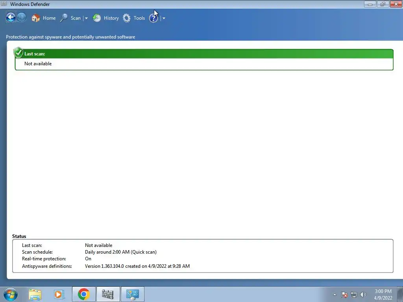Select the 'Not available' text under Last scan banner
This screenshot has width=403, height=302.
pyautogui.click(x=38, y=64)
